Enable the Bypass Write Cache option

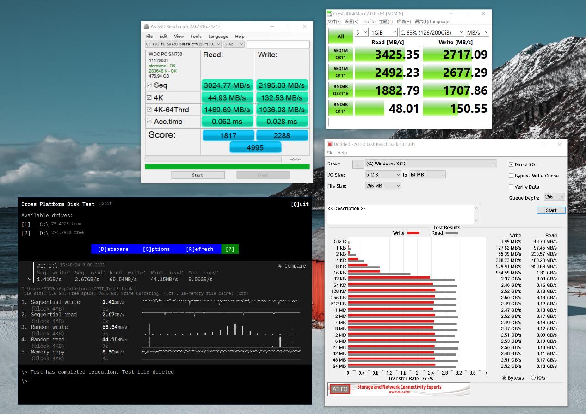tap(510, 175)
